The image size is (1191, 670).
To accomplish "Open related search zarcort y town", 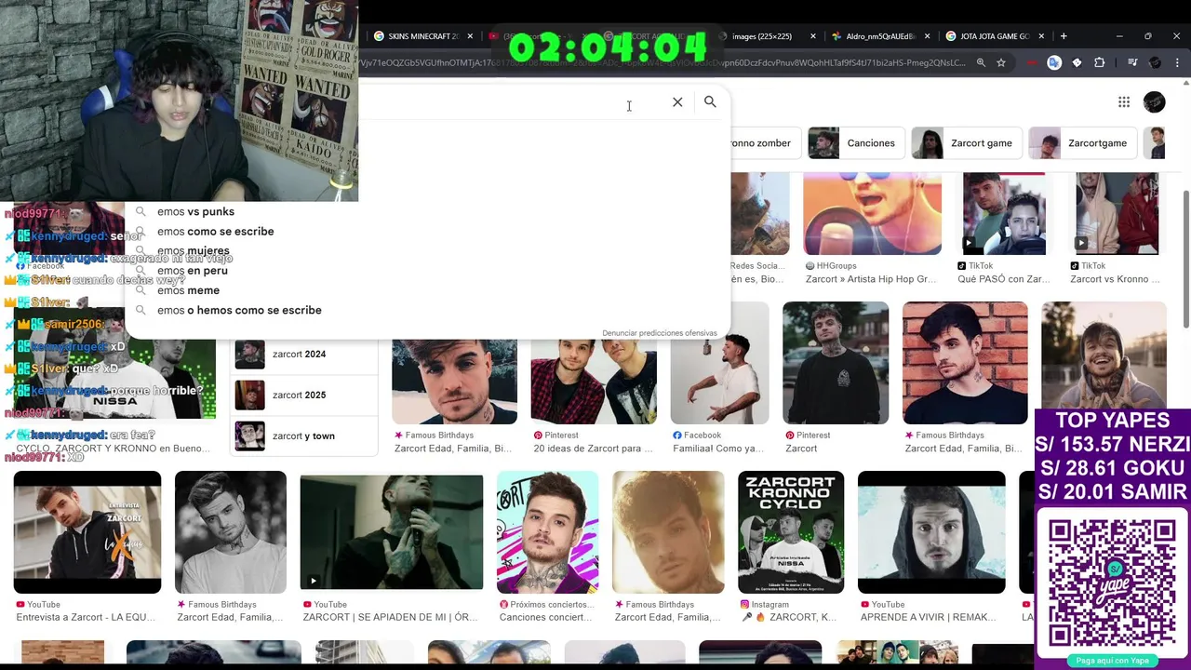I will pos(303,435).
